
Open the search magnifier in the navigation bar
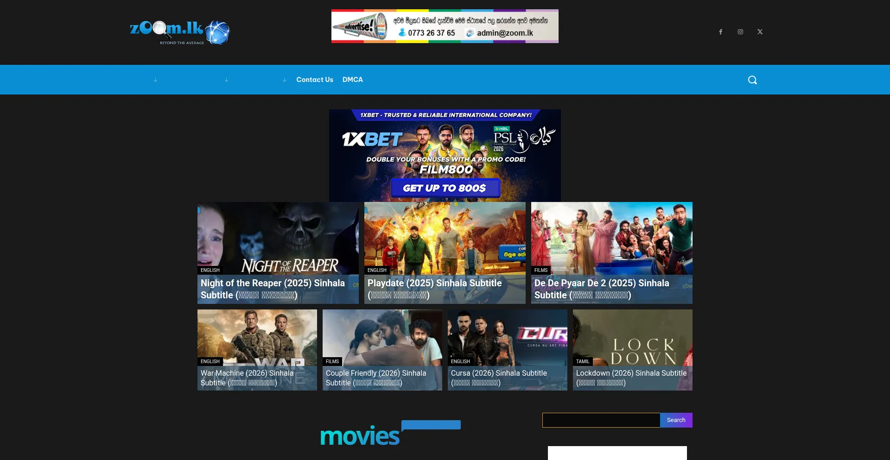pos(752,80)
